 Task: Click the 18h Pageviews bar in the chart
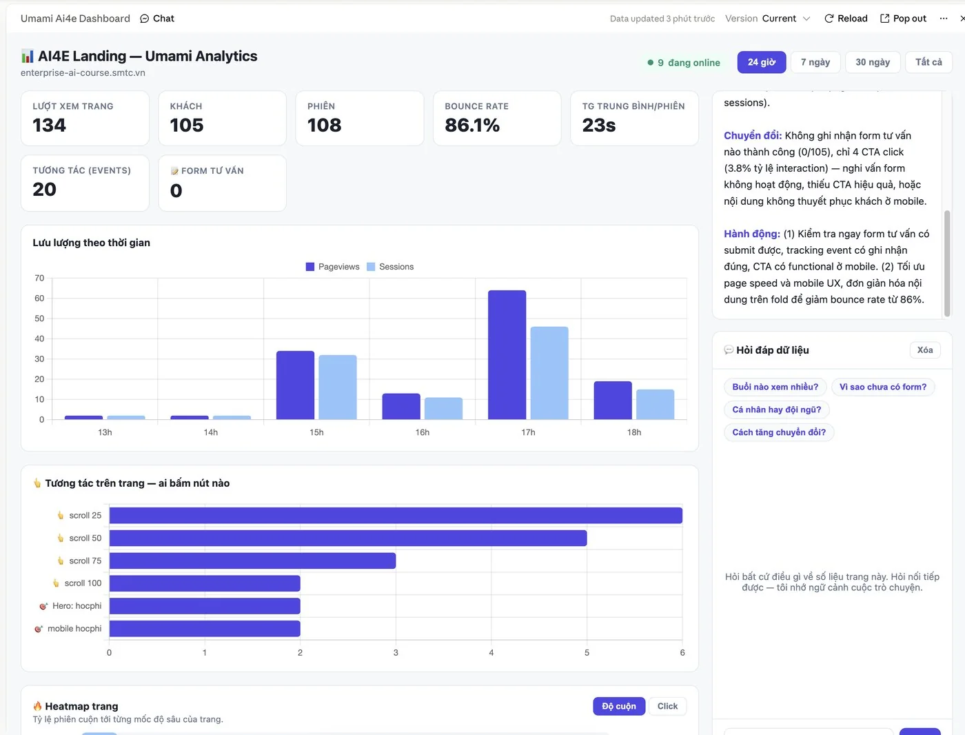point(613,401)
